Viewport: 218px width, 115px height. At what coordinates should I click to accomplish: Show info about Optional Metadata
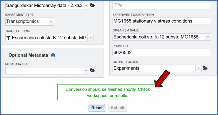pos(53,55)
